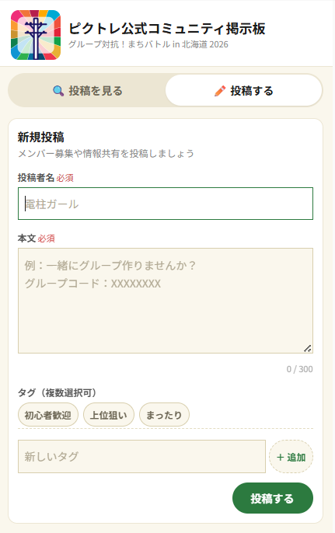Click the magnifying glass icon on 投稿を見る
The height and width of the screenshot is (533, 335).
(x=58, y=91)
